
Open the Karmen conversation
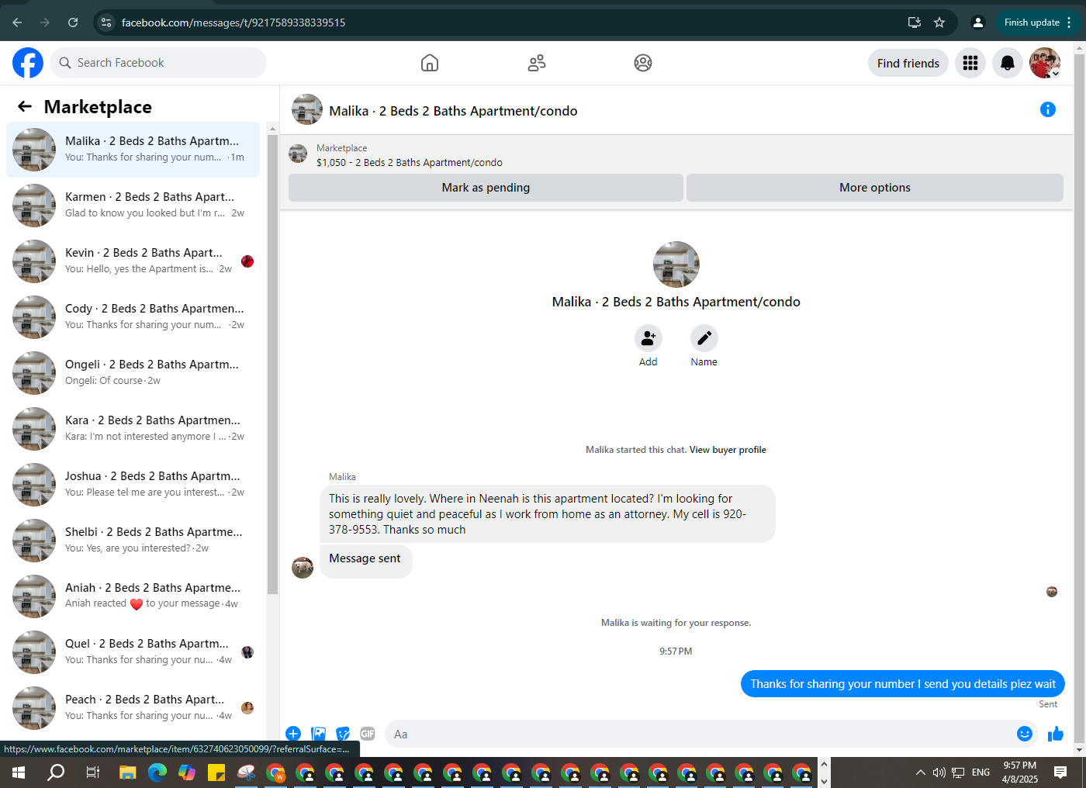[x=133, y=206]
